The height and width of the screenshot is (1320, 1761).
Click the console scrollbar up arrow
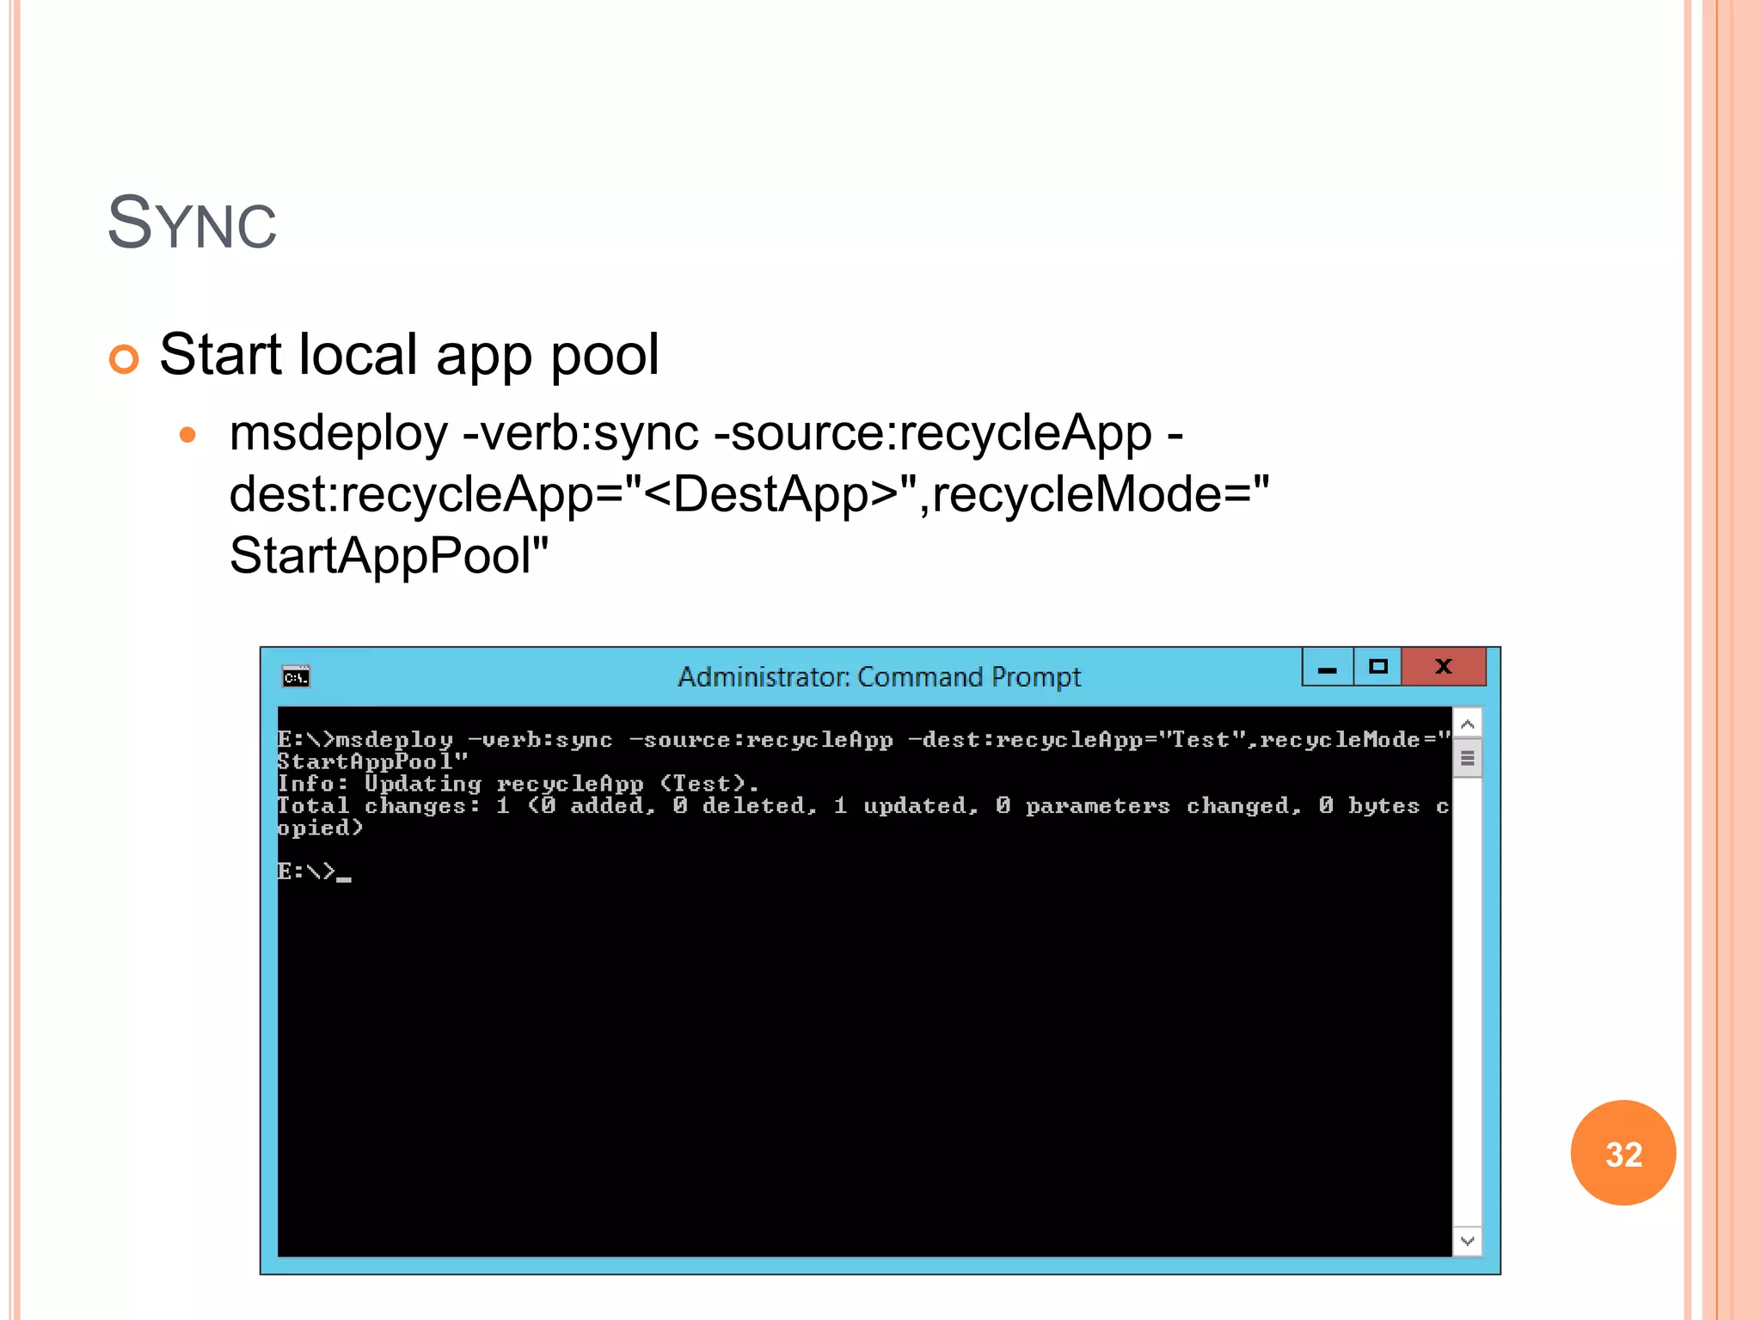click(x=1468, y=724)
